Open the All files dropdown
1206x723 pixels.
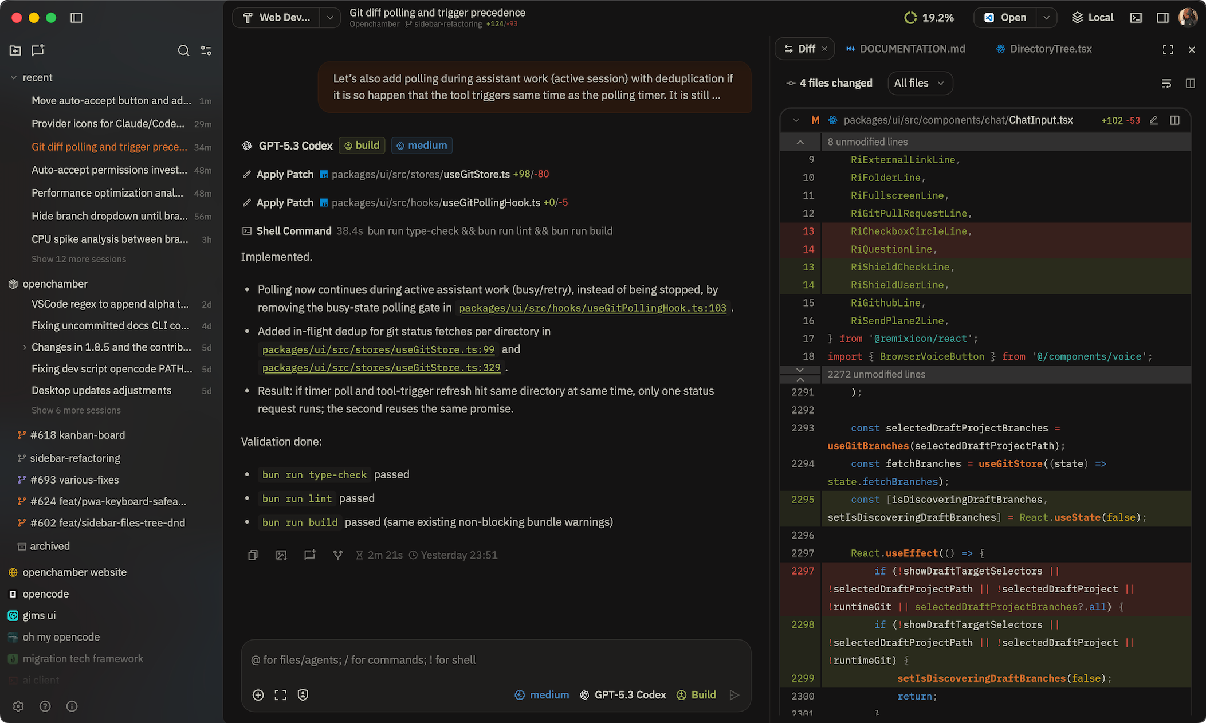coord(919,84)
